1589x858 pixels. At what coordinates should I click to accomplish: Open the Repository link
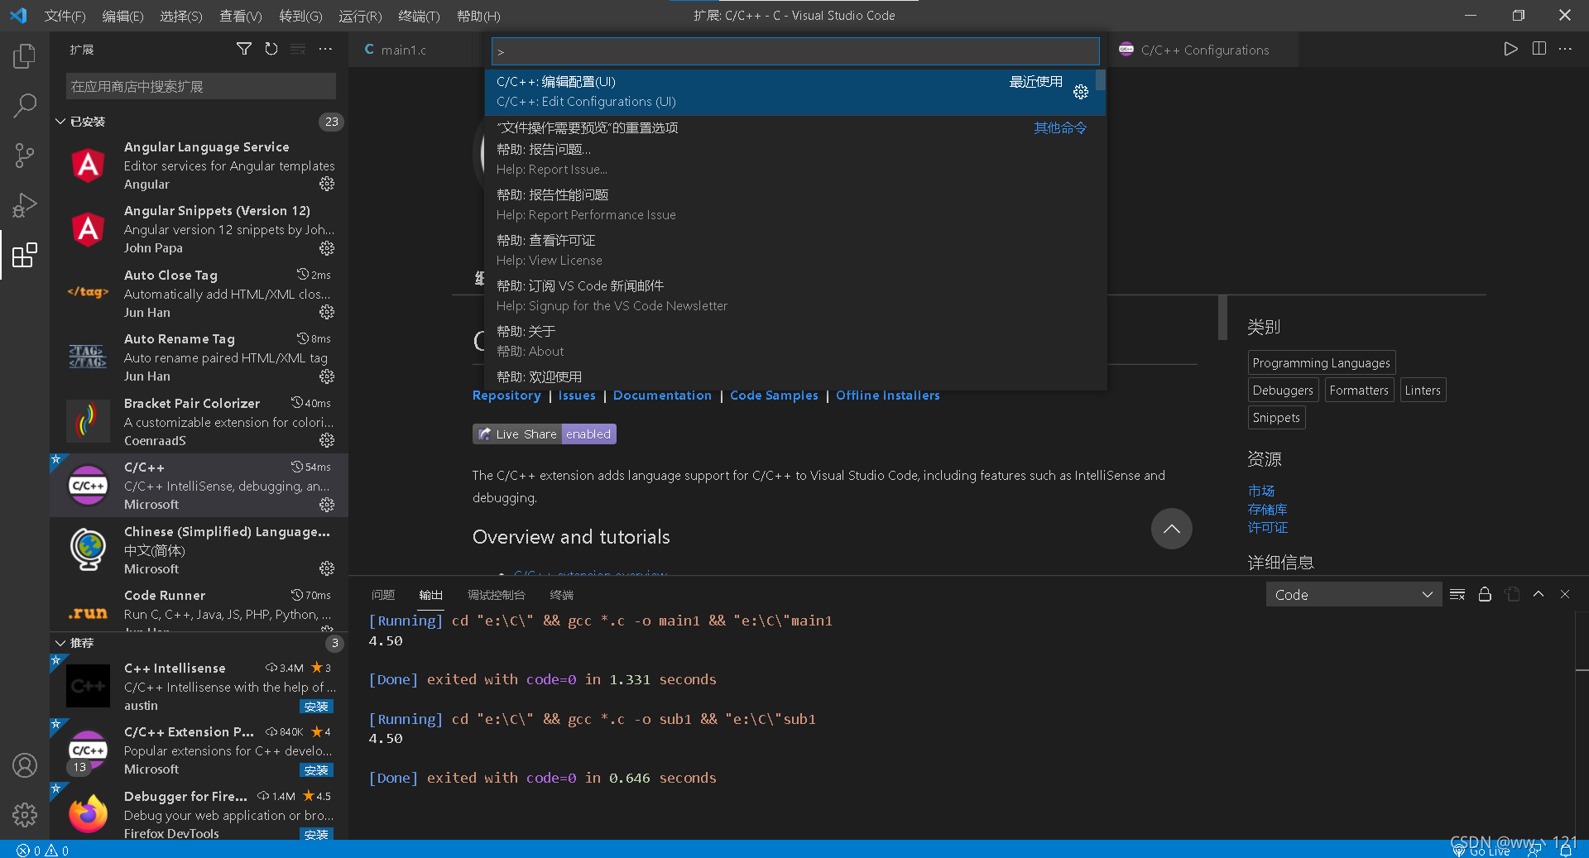tap(506, 395)
